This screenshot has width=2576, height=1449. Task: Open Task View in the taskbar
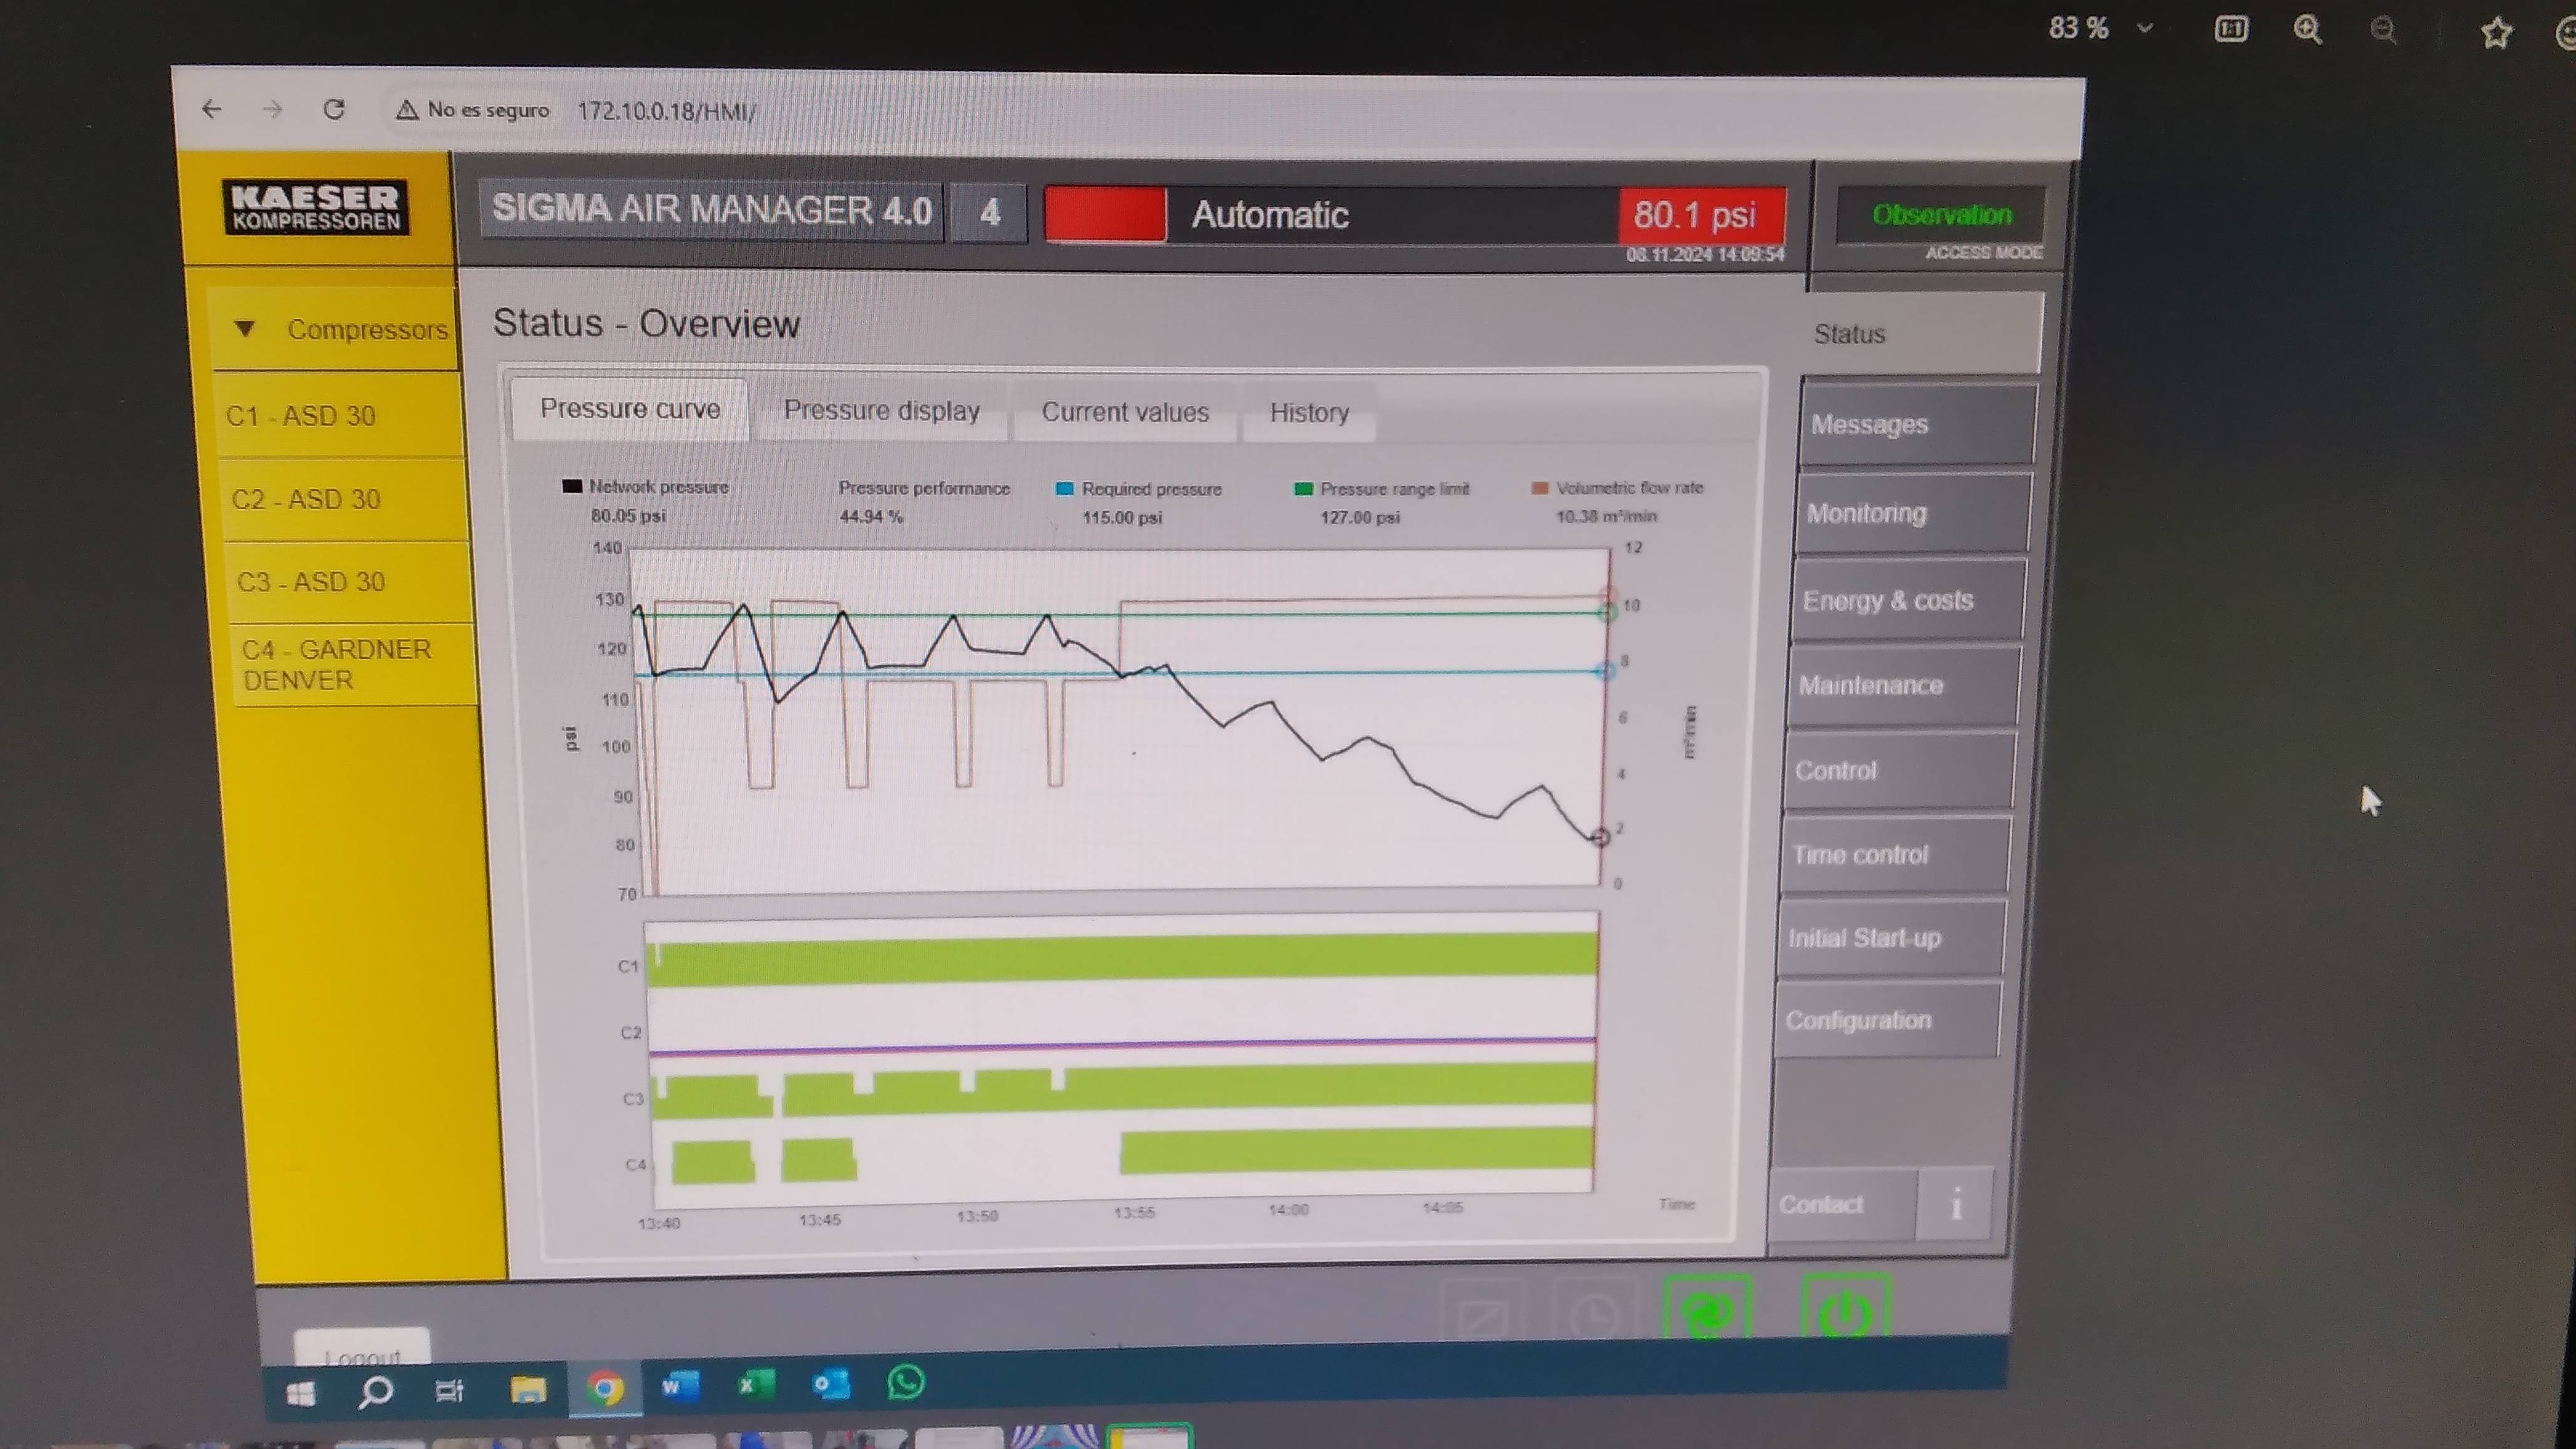pyautogui.click(x=449, y=1390)
